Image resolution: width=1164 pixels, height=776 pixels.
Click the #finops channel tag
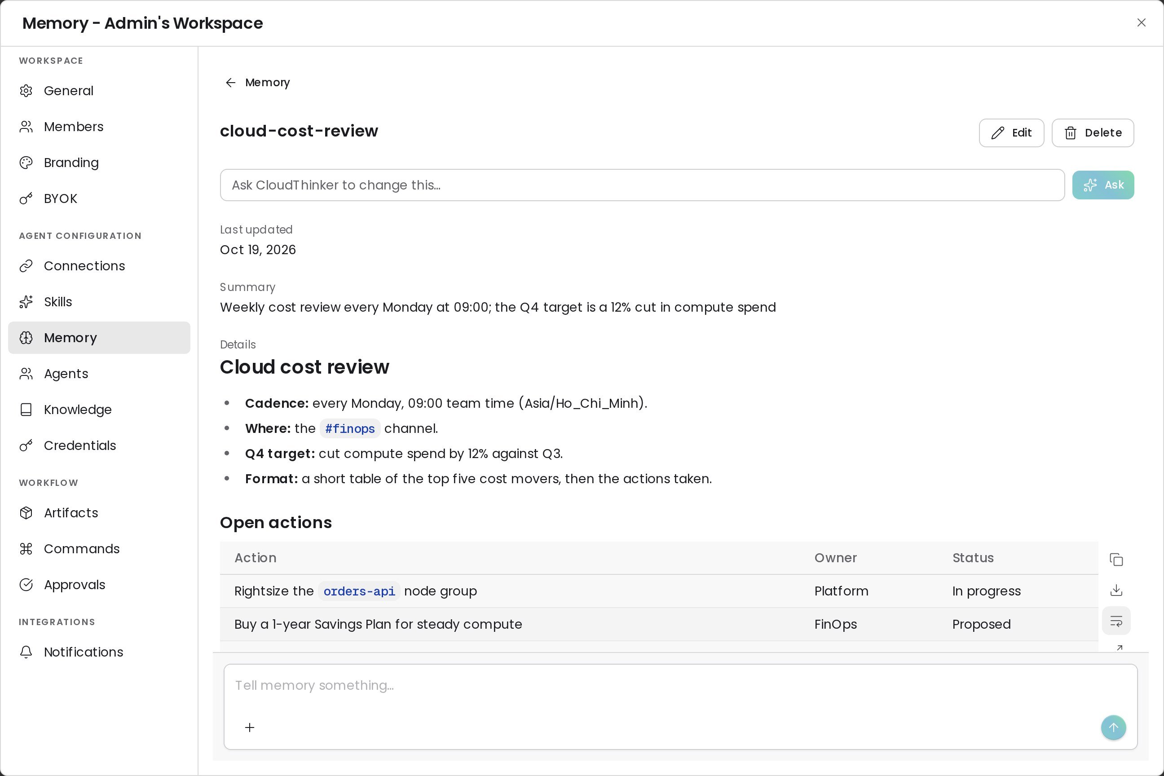[350, 428]
